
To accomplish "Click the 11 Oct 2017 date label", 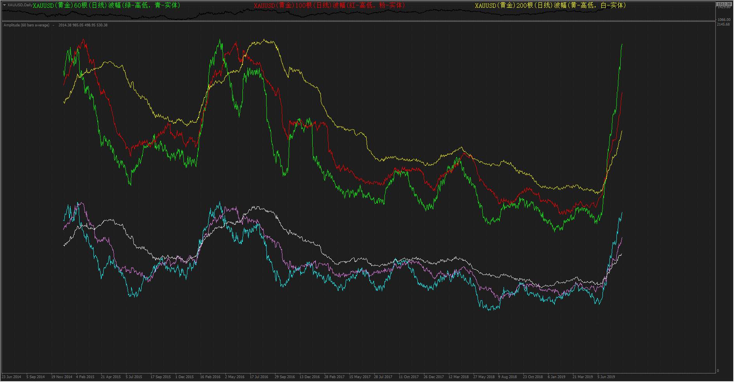I will click(x=409, y=377).
